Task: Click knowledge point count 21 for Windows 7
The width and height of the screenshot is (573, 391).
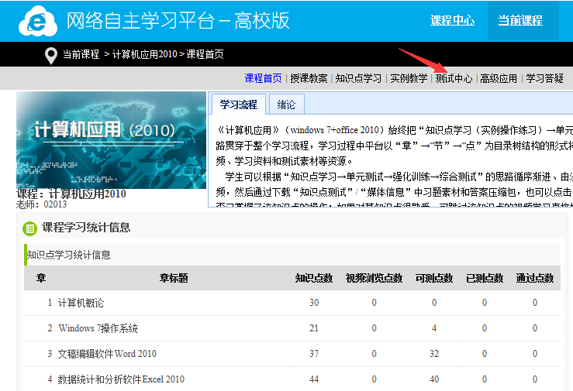Action: click(314, 328)
